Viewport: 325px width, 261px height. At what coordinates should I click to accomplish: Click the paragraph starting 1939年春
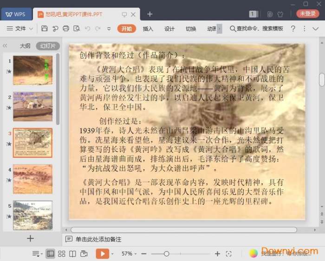[182, 149]
